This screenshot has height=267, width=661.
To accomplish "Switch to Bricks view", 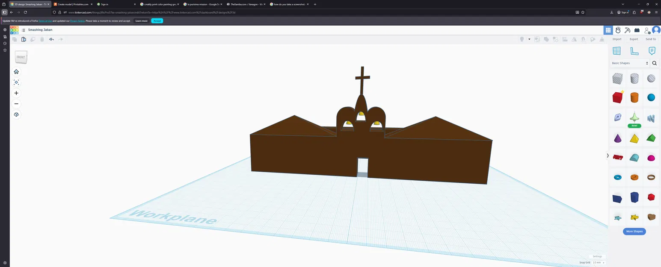I will 637,30.
